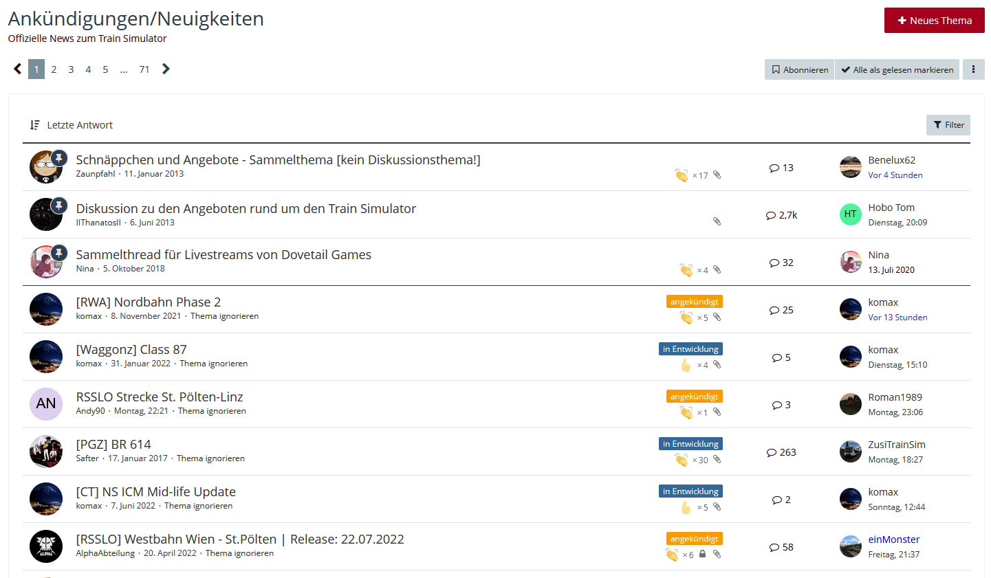The width and height of the screenshot is (991, 578).
Task: Click the attachment paperclip on Diskussion thread
Action: tap(717, 221)
